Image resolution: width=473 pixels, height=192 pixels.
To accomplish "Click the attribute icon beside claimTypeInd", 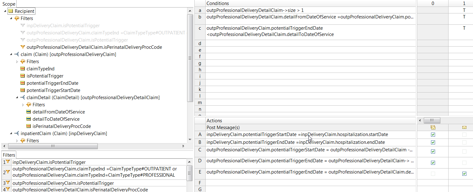I will pos(23,69).
